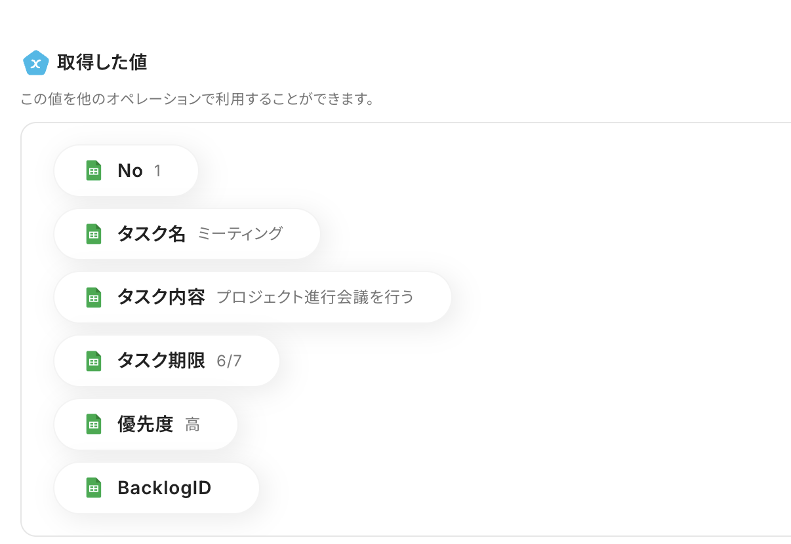The image size is (791, 544).
Task: Choose the タスク内容 label
Action: (161, 298)
